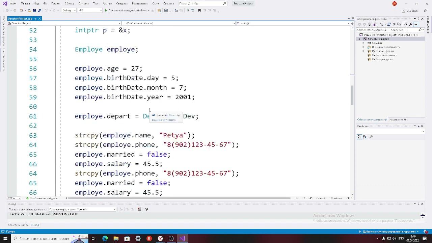Select Файлы ресурсов in the tree
The width and height of the screenshot is (432, 243).
[382, 59]
